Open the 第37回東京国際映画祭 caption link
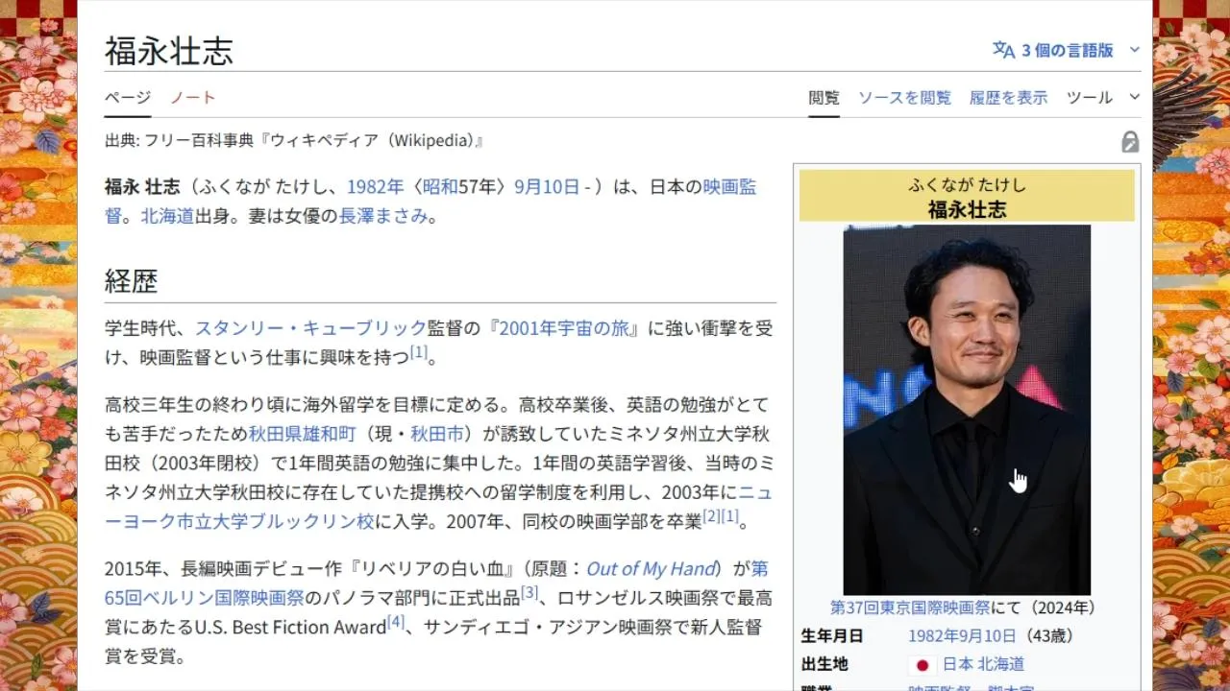Screen dimensions: 1230x691 [x=910, y=608]
